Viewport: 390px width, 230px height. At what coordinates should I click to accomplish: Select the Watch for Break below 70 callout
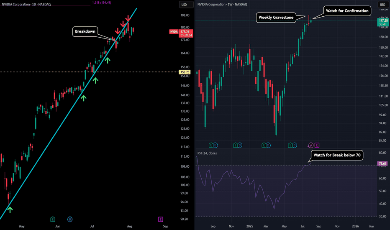(x=337, y=155)
